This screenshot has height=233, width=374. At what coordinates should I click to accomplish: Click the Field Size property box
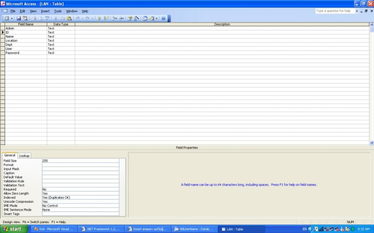(81, 161)
